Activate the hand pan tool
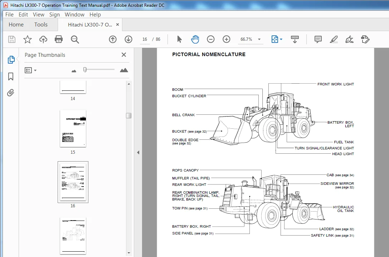Screen dimensions: 389x257 point(195,39)
